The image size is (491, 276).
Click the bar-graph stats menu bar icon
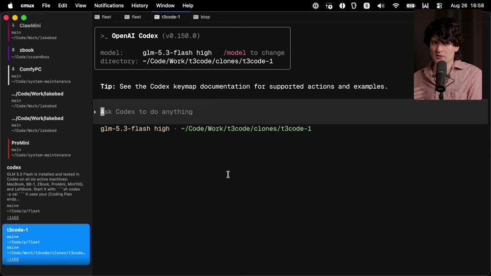pos(425,5)
